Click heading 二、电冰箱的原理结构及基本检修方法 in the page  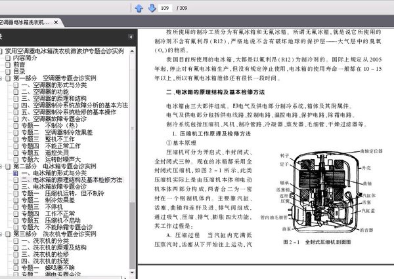point(215,92)
